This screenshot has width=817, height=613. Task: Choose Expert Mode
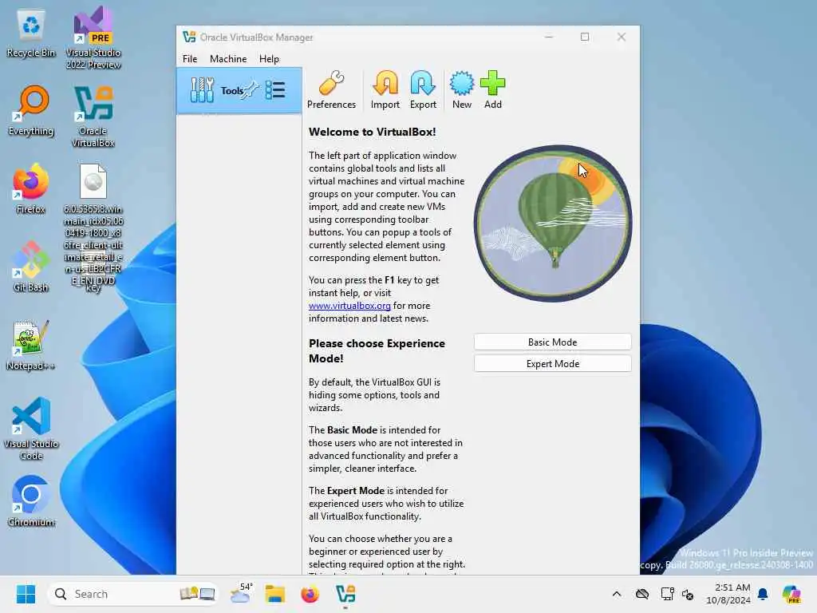click(552, 364)
